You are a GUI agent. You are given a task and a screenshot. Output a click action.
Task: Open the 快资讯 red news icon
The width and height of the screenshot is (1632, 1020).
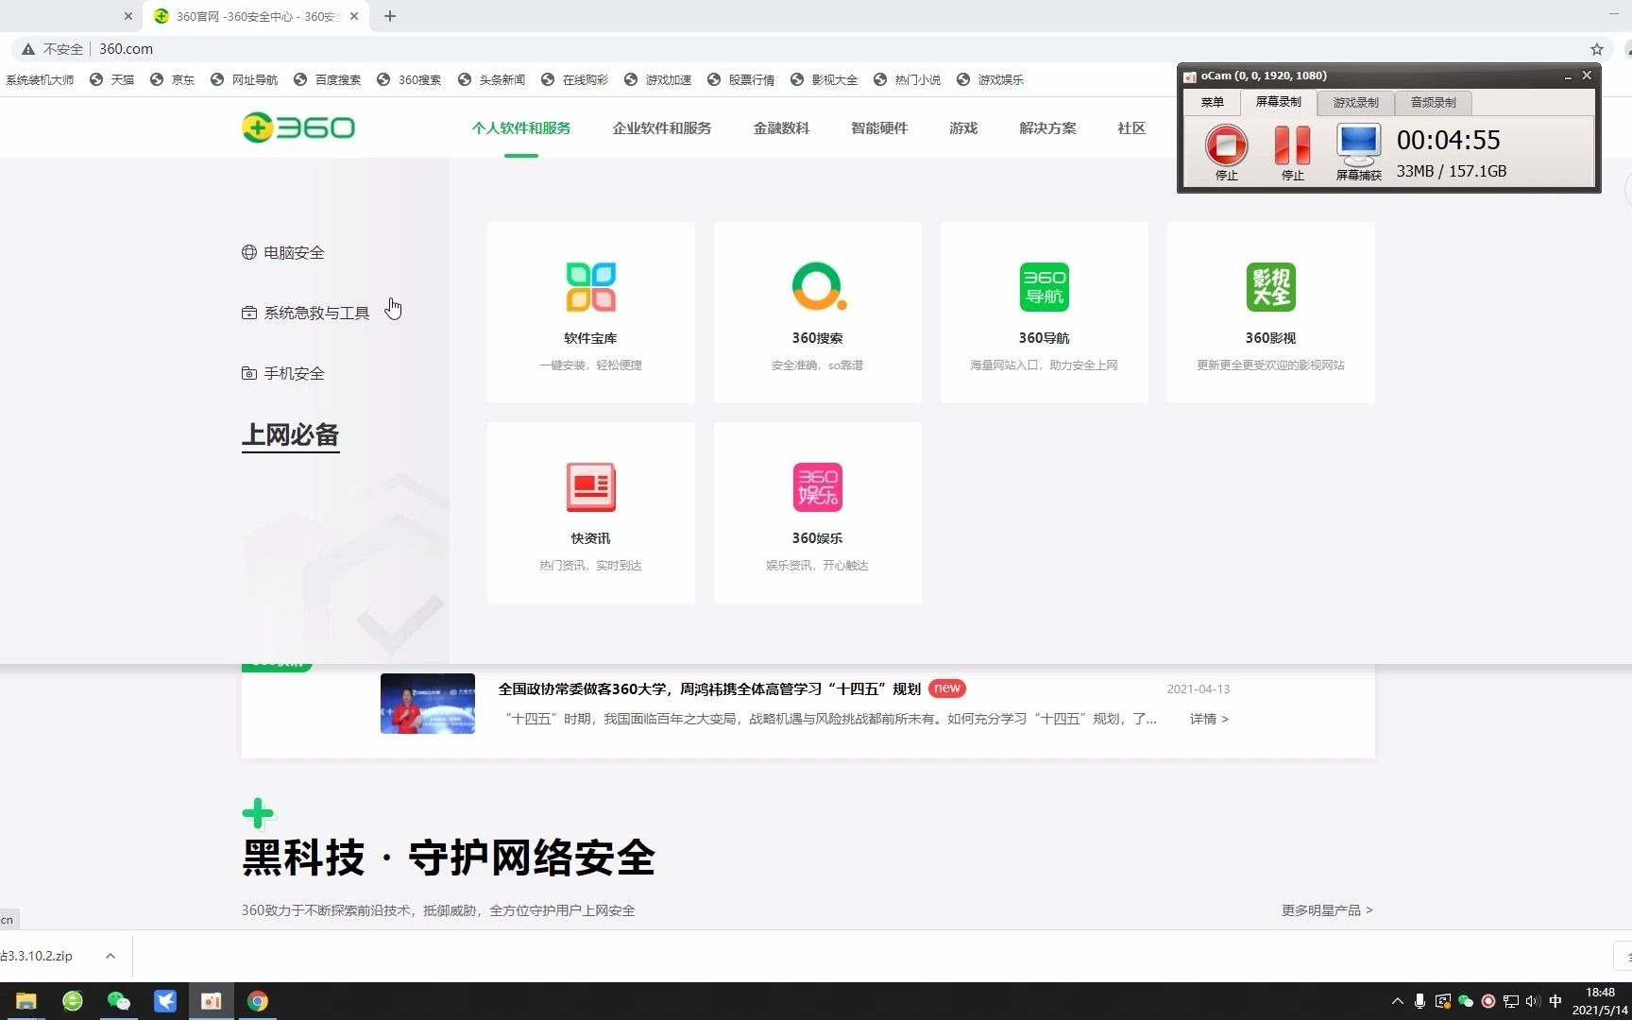tap(591, 487)
